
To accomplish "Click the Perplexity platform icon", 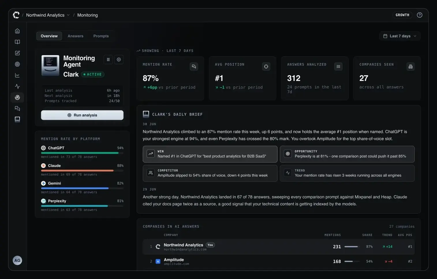I will coord(43,201).
